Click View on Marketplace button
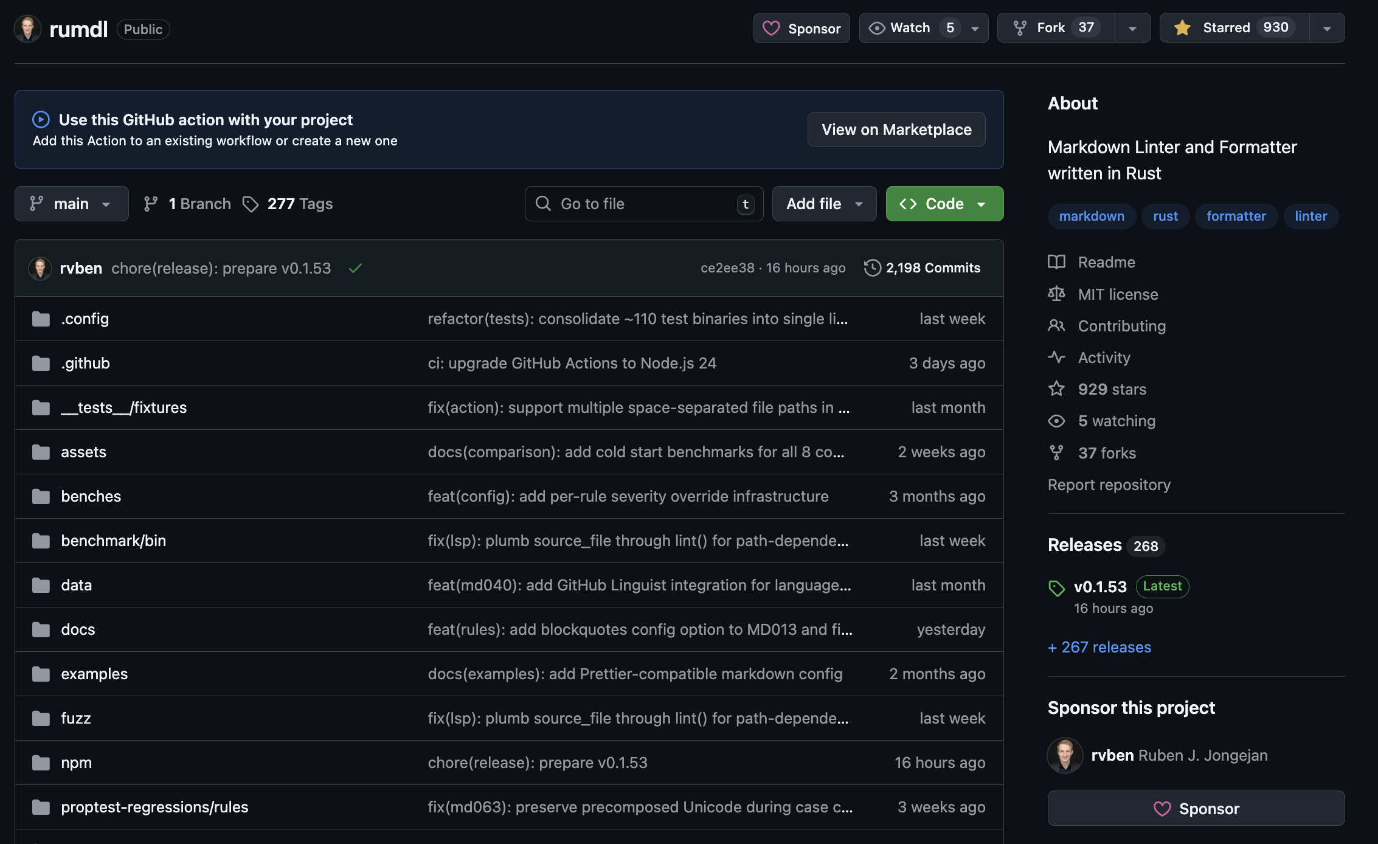1378x844 pixels. coord(896,130)
